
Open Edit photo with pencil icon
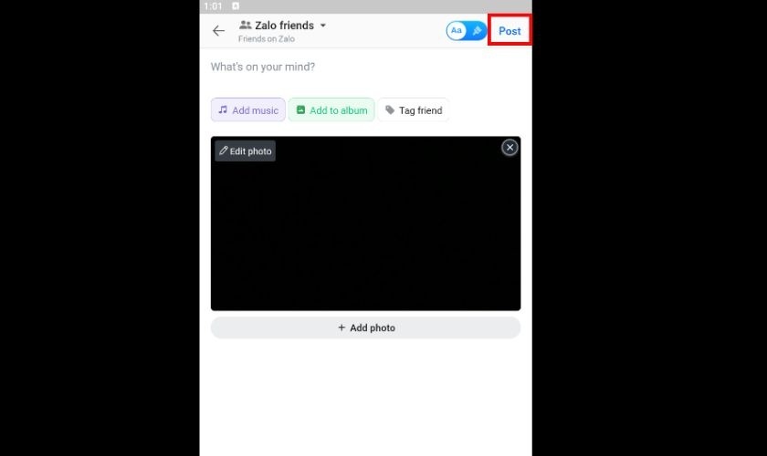pos(245,151)
